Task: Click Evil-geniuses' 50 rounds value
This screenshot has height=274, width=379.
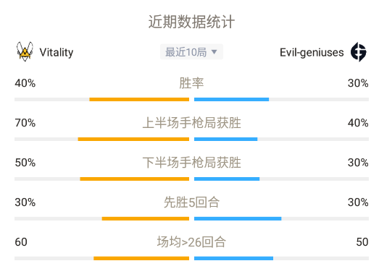Action: click(362, 242)
